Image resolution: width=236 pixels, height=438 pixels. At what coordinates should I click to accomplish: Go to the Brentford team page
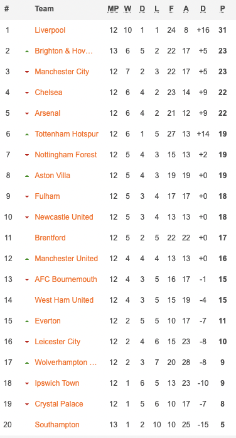50,238
